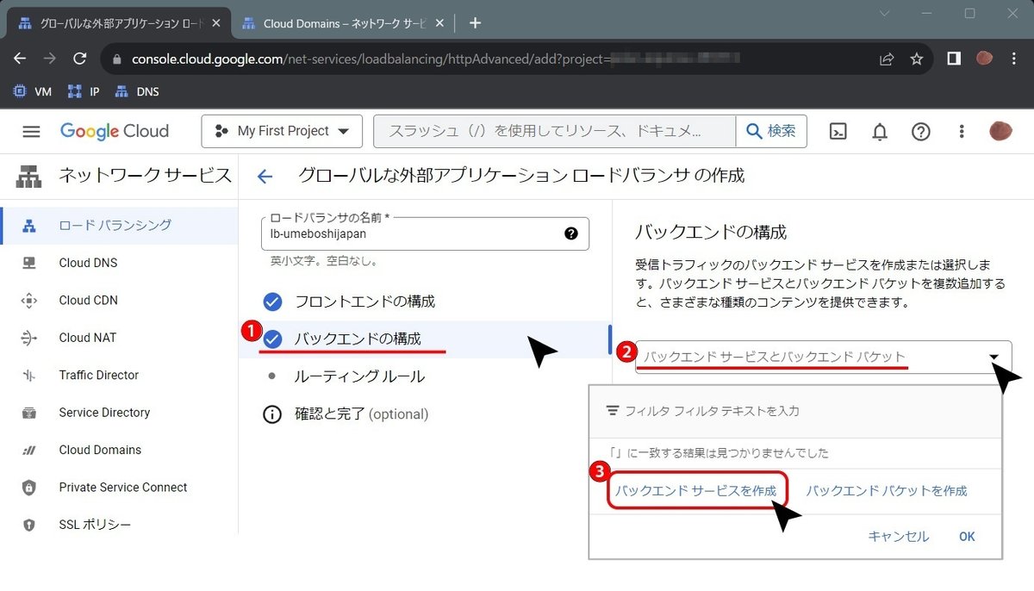This screenshot has height=591, width=1034.
Task: Open the My First Project selector
Action: pyautogui.click(x=282, y=131)
